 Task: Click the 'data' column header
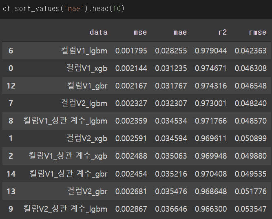(99, 32)
